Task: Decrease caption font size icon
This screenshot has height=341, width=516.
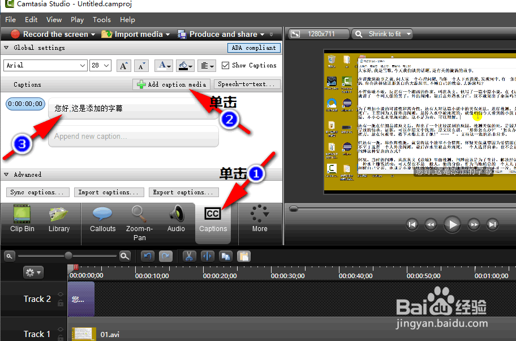Action: 141,66
